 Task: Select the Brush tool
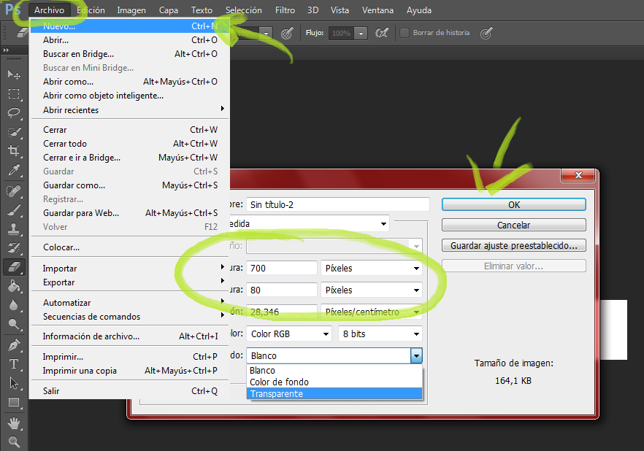click(x=14, y=210)
